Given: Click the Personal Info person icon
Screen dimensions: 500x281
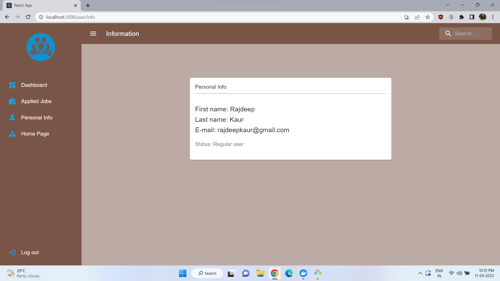Looking at the screenshot, I should tap(12, 118).
